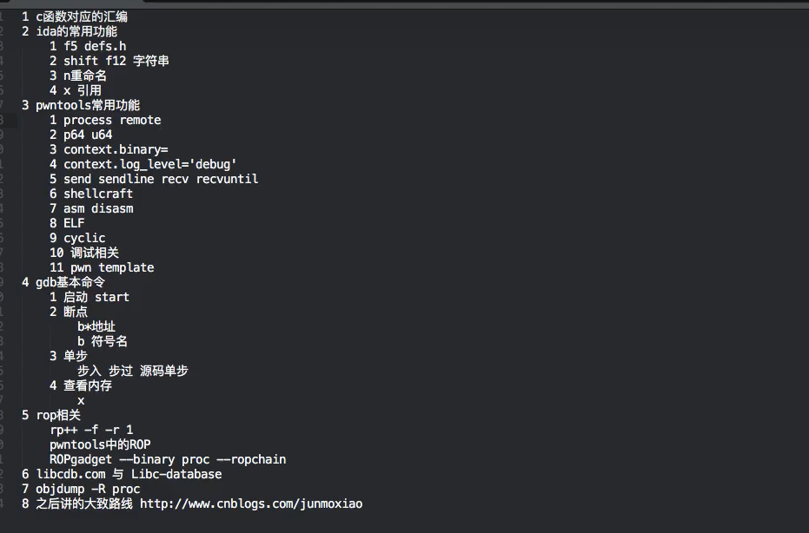Place cursor on "pwntools常用功能" heading
The height and width of the screenshot is (533, 809).
point(87,105)
